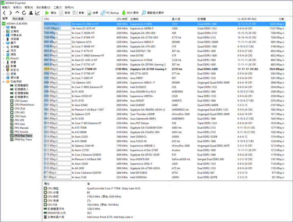Switch to the 我的最愛 tab

[18, 18]
